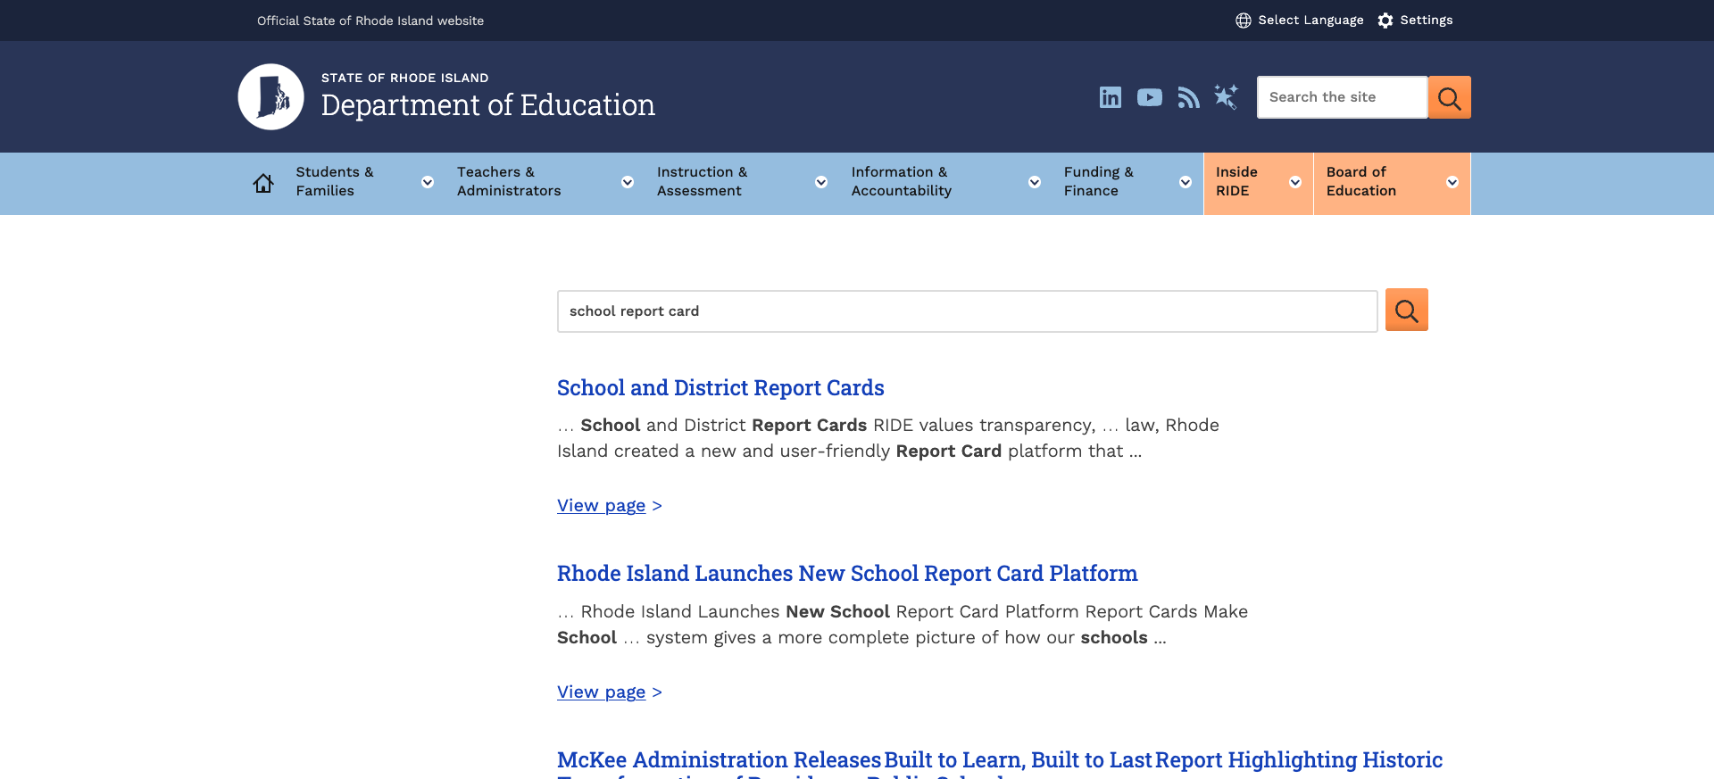Focus the 'Search the site' header field
1714x779 pixels.
point(1342,97)
